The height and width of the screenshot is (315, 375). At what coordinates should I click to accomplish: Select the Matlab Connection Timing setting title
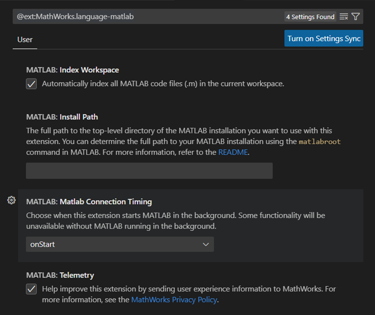click(89, 202)
